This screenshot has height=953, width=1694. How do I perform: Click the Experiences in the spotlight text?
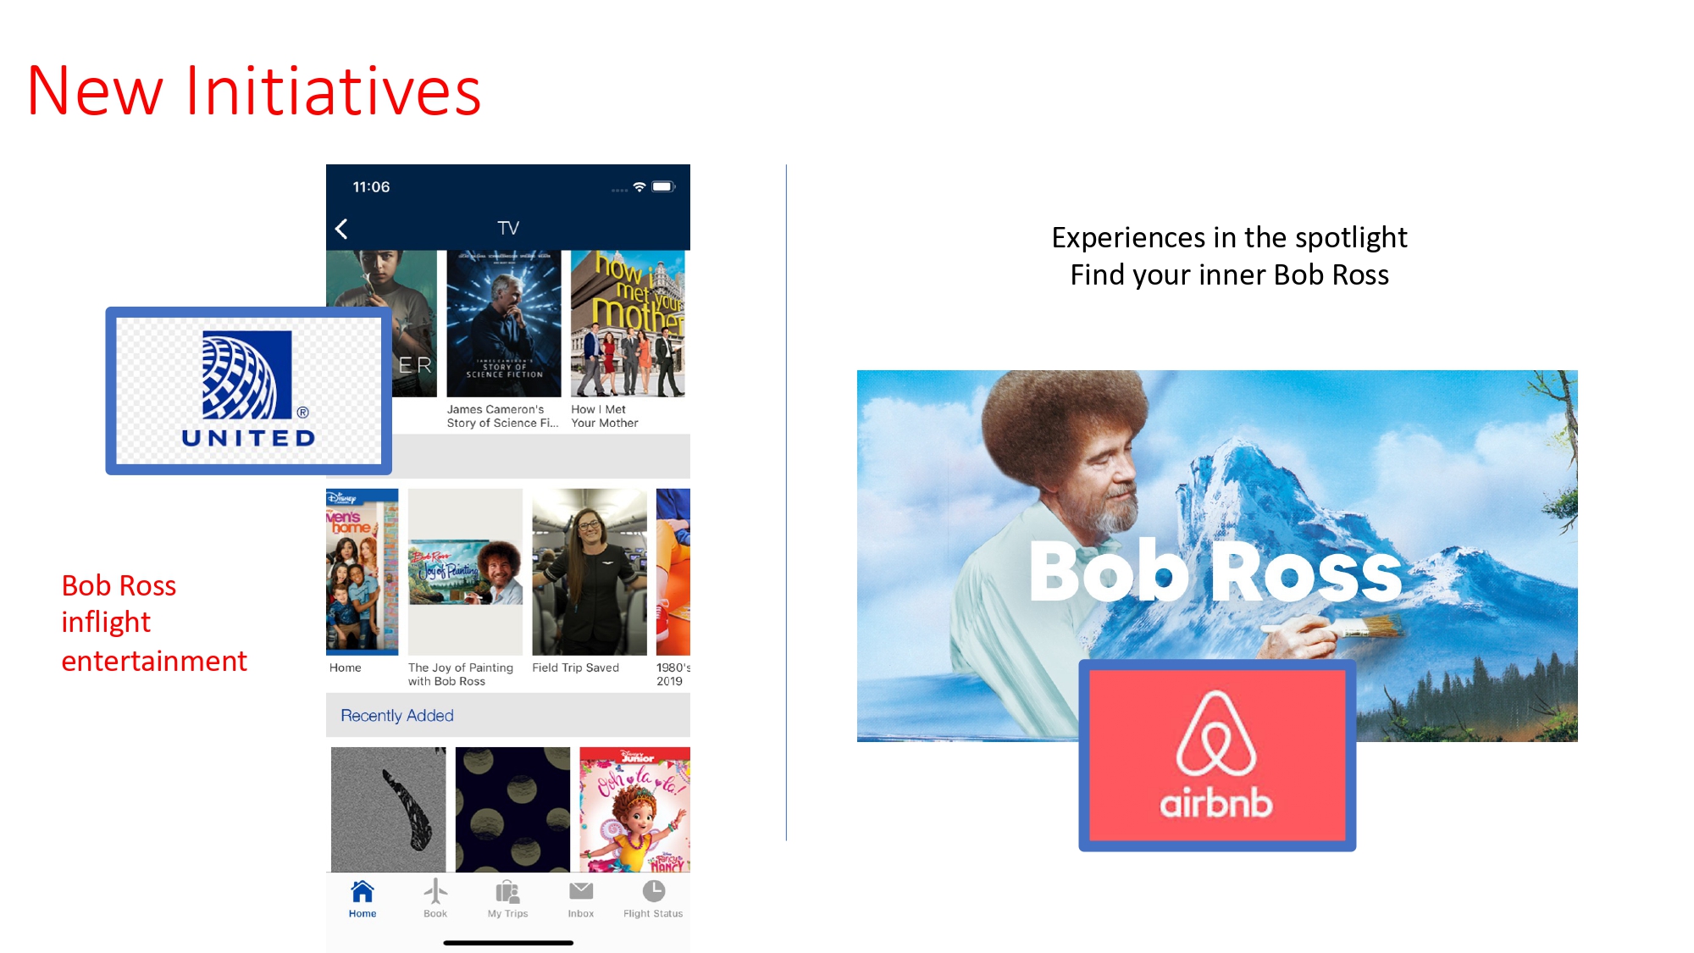pos(1229,237)
